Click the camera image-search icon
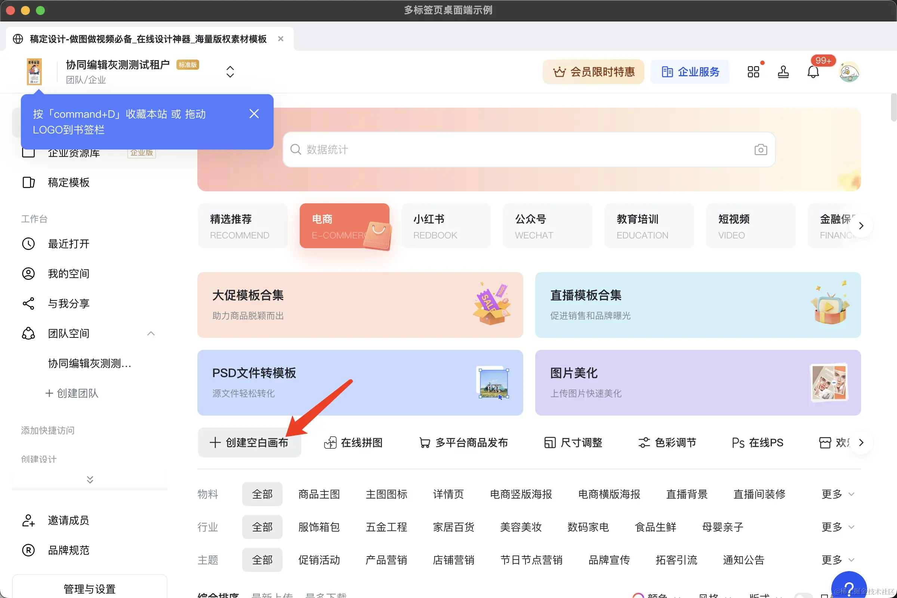The height and width of the screenshot is (598, 897). [761, 149]
